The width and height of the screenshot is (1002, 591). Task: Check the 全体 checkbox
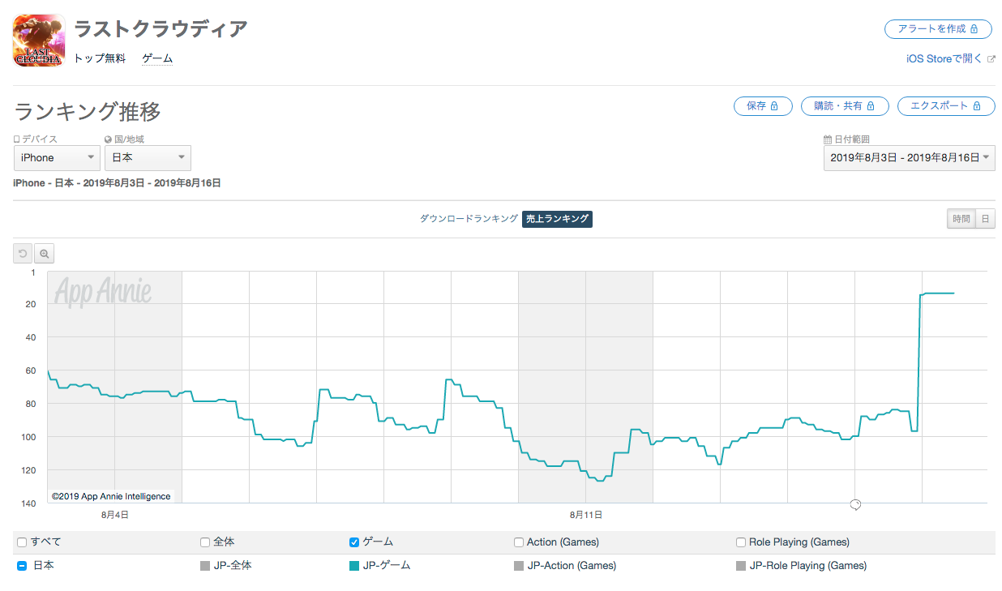205,542
